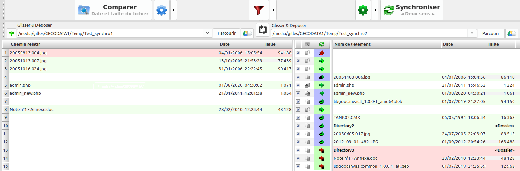
Task: Launch the Synchroniser button
Action: (412, 10)
